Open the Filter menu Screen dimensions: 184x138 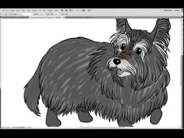pos(29,10)
